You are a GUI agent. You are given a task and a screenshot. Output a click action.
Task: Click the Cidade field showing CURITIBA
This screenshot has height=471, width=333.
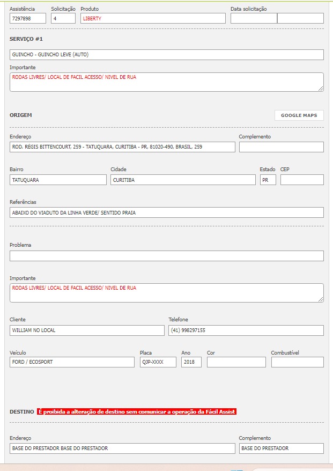(x=183, y=180)
